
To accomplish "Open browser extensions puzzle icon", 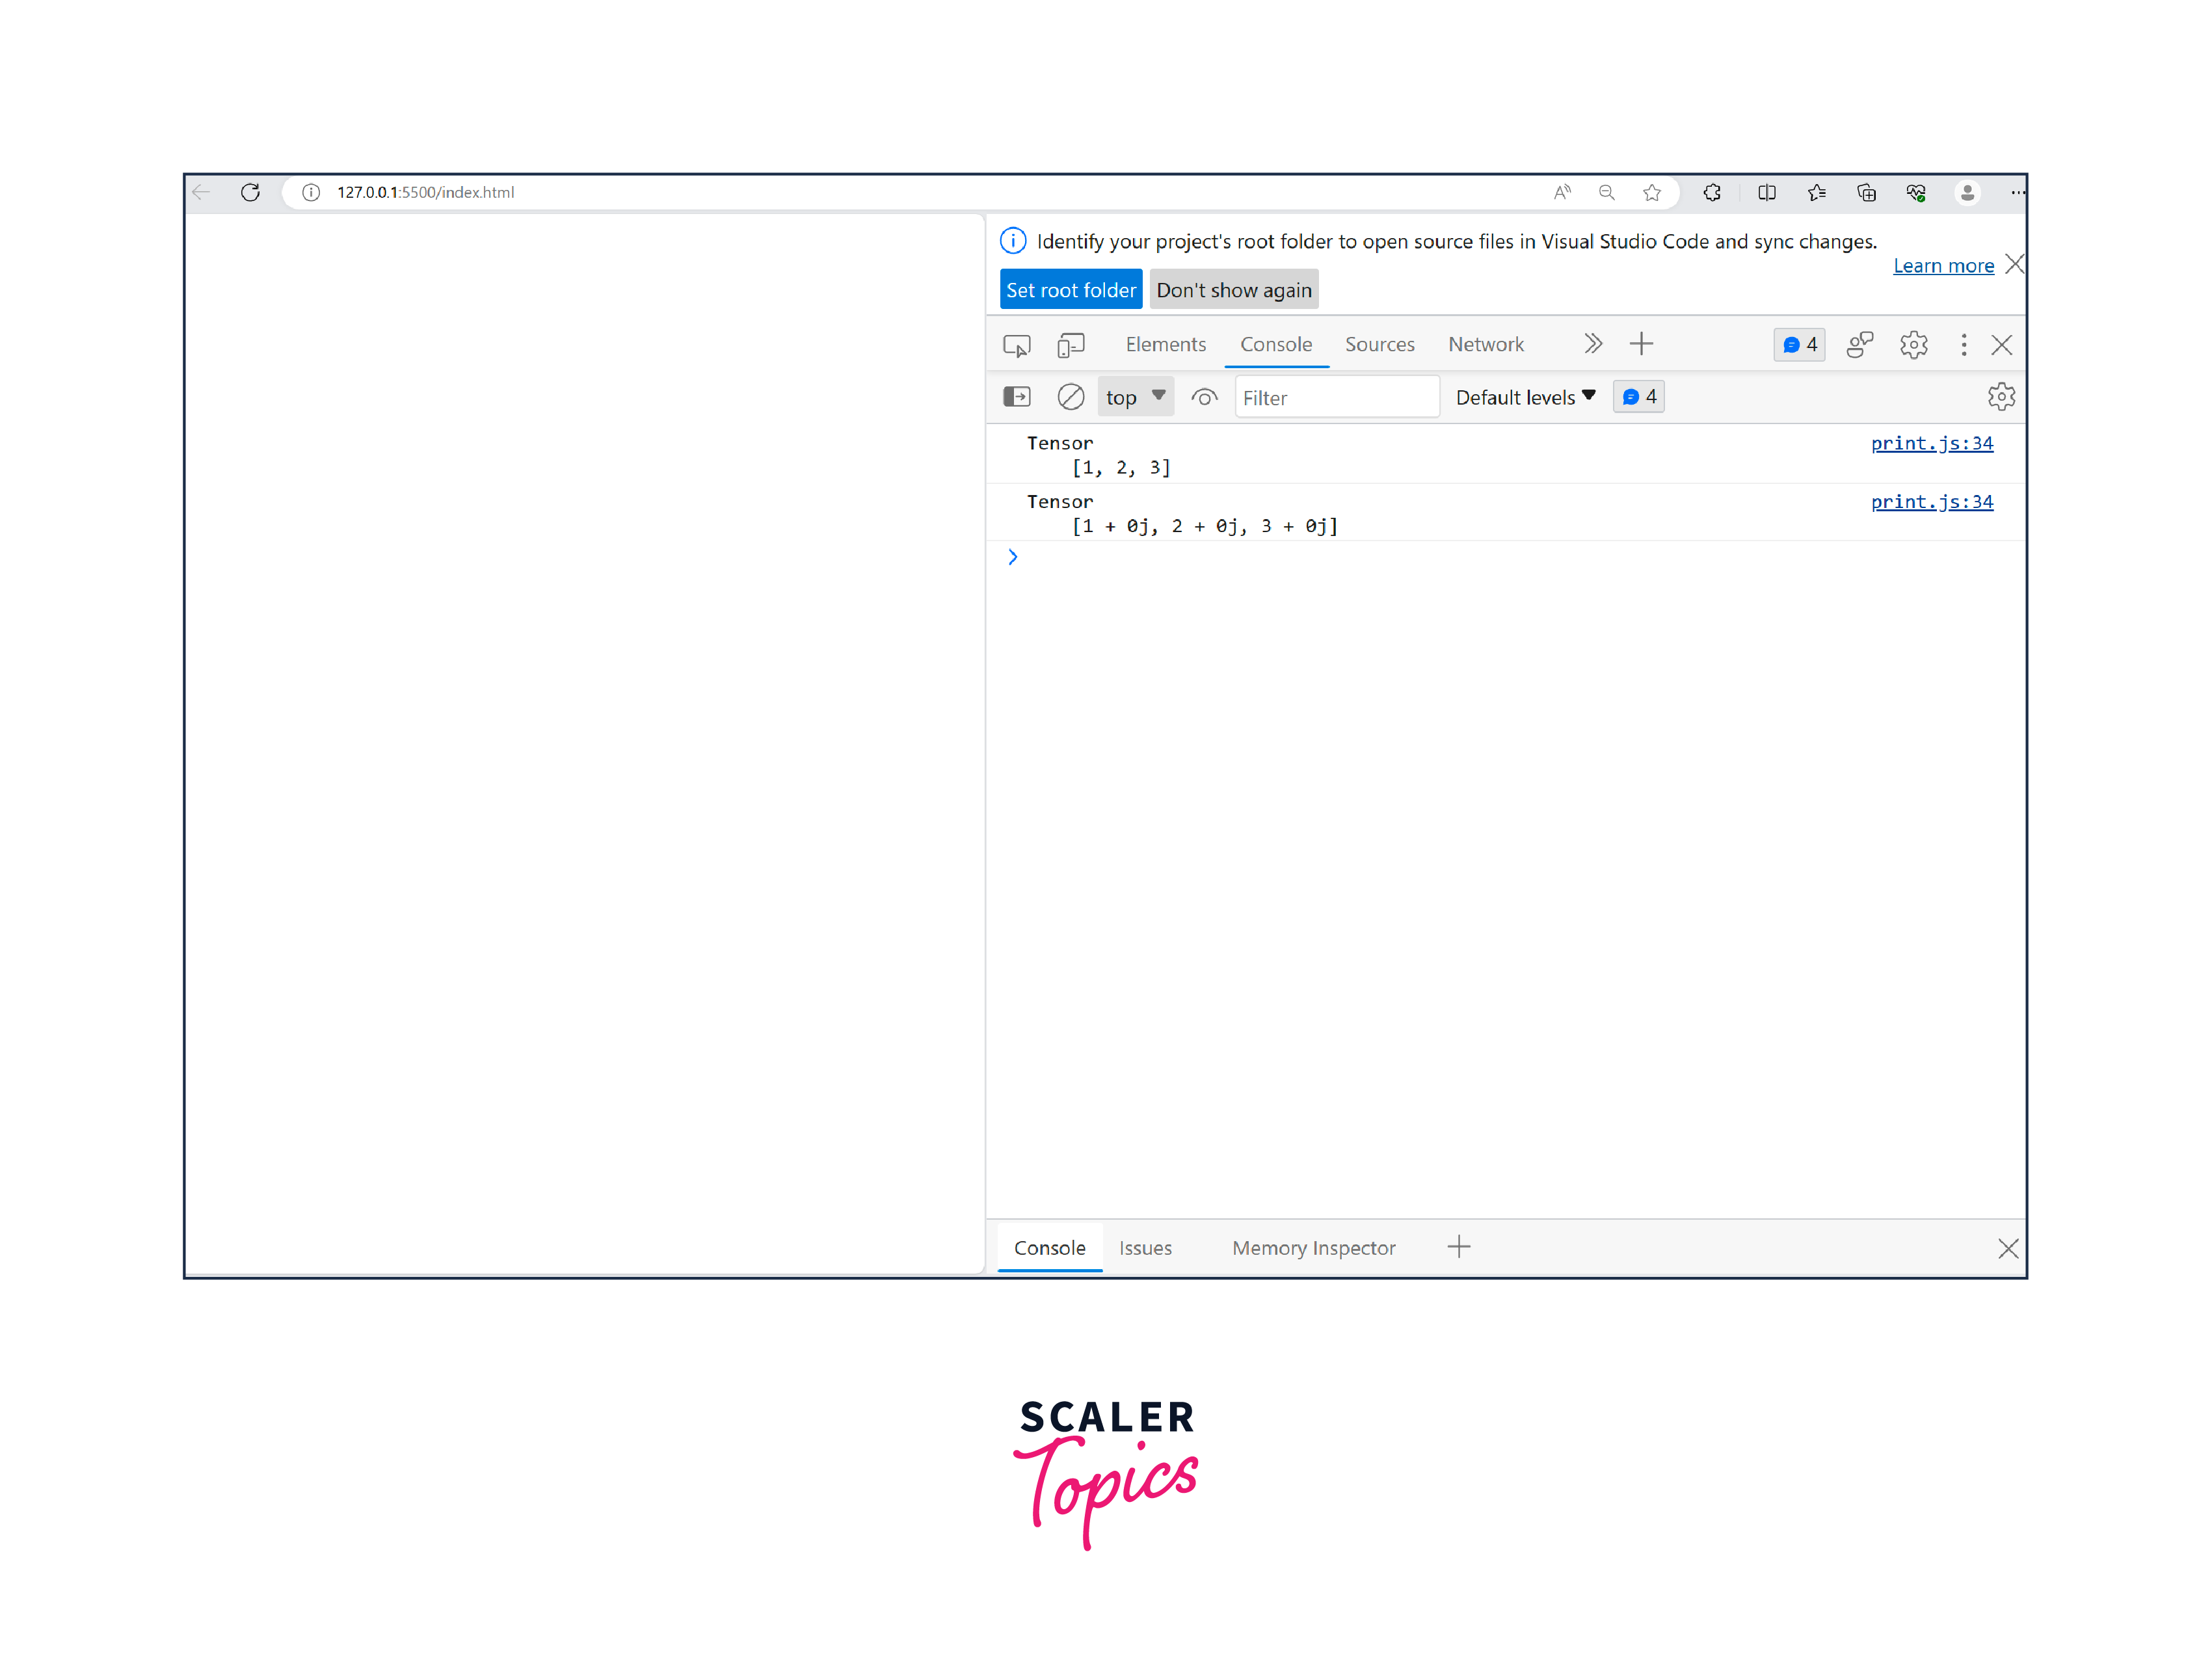I will coord(1712,192).
